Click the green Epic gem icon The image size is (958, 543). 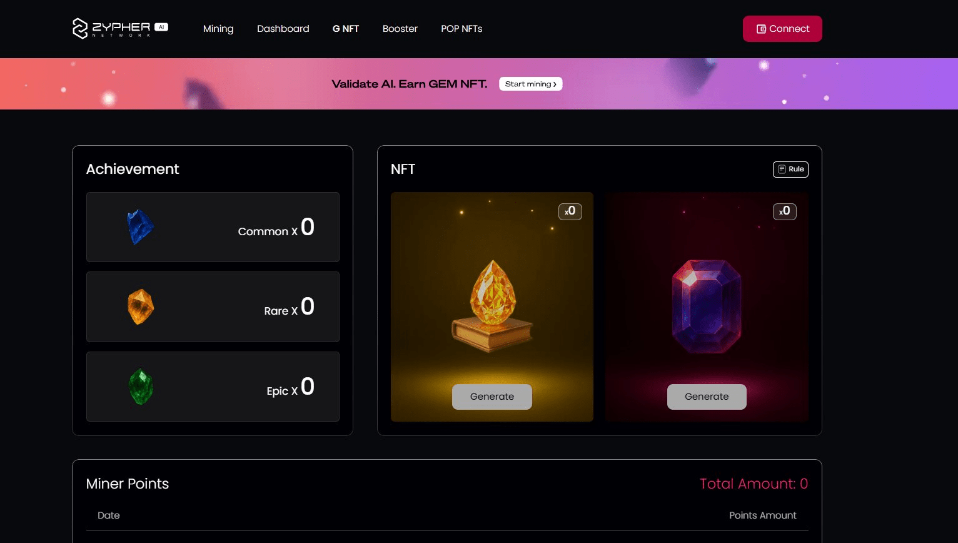(141, 387)
